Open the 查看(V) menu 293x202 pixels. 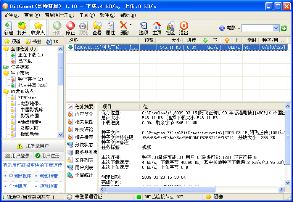tap(32, 15)
